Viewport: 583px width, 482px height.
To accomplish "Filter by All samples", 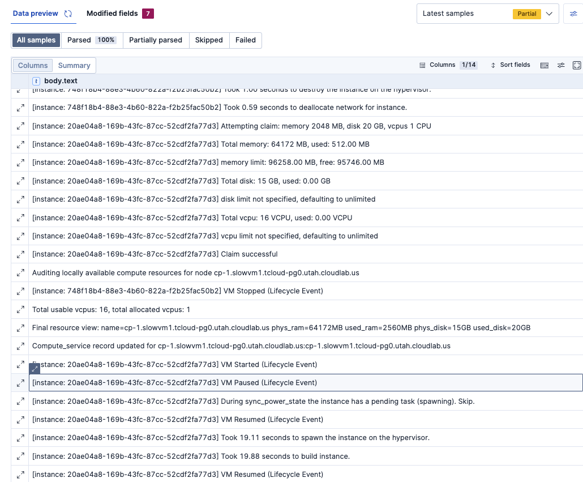I will pyautogui.click(x=36, y=40).
